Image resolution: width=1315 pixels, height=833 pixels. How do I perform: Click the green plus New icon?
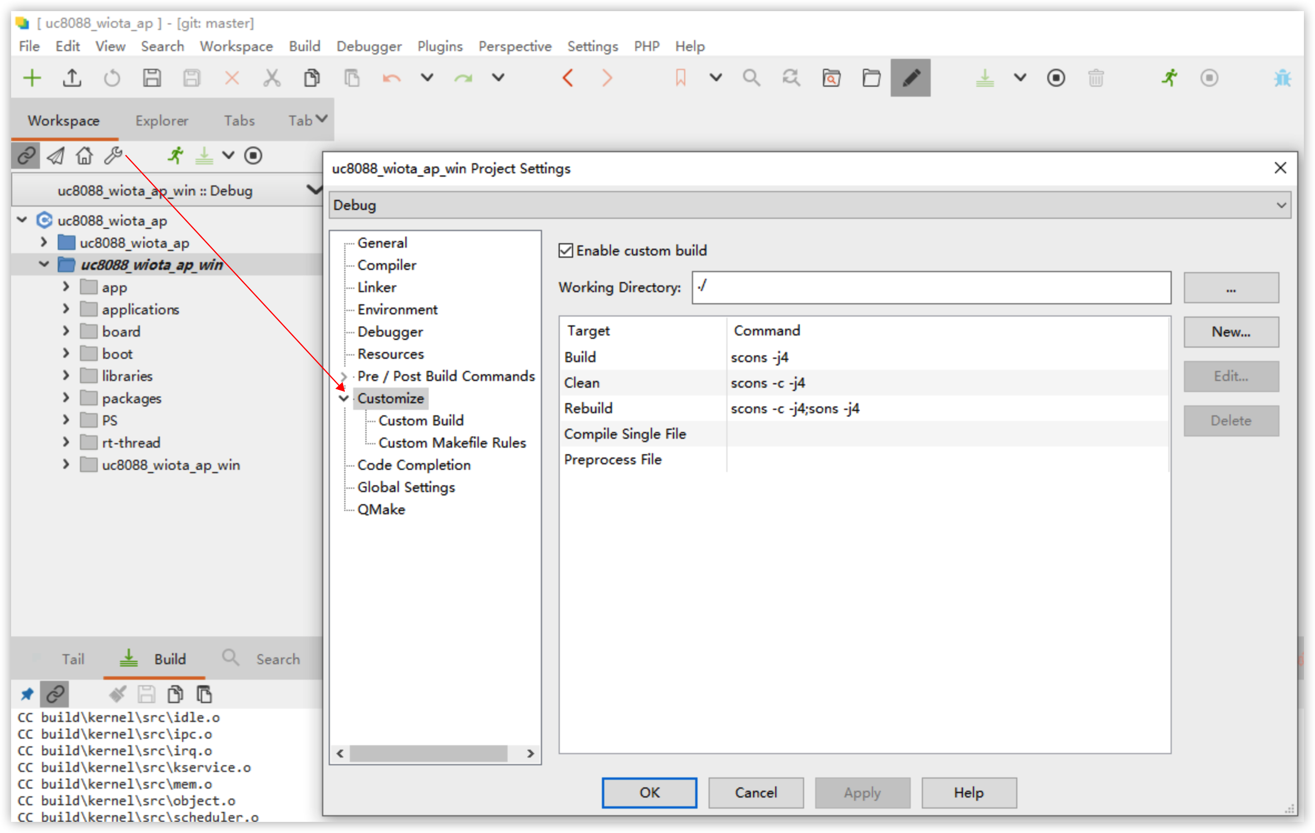(32, 78)
